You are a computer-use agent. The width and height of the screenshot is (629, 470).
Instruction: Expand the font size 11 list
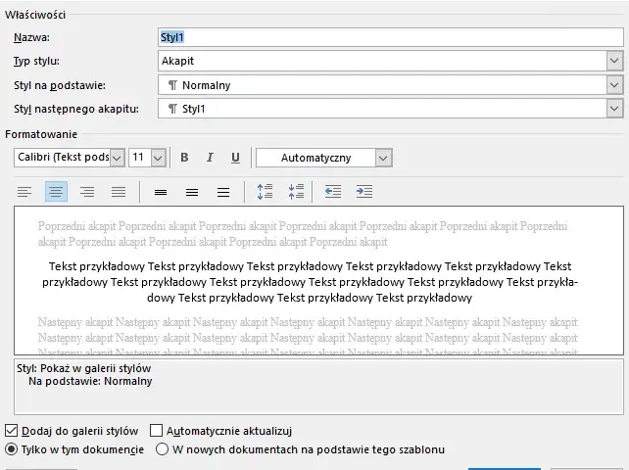click(158, 158)
